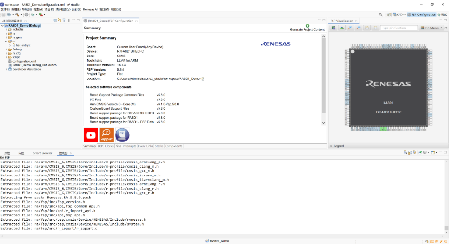Collapse the RA8D1_Demo project tree node
This screenshot has height=247, width=449.
pyautogui.click(x=3, y=25)
